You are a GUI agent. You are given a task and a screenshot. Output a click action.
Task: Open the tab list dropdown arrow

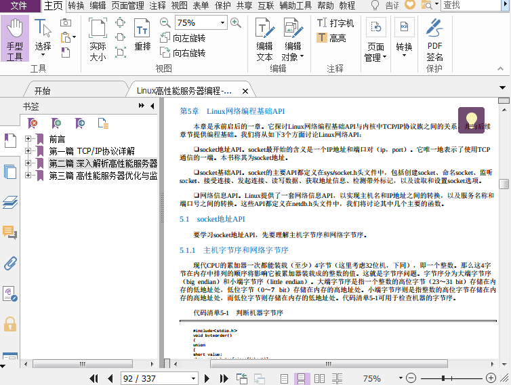[502, 87]
